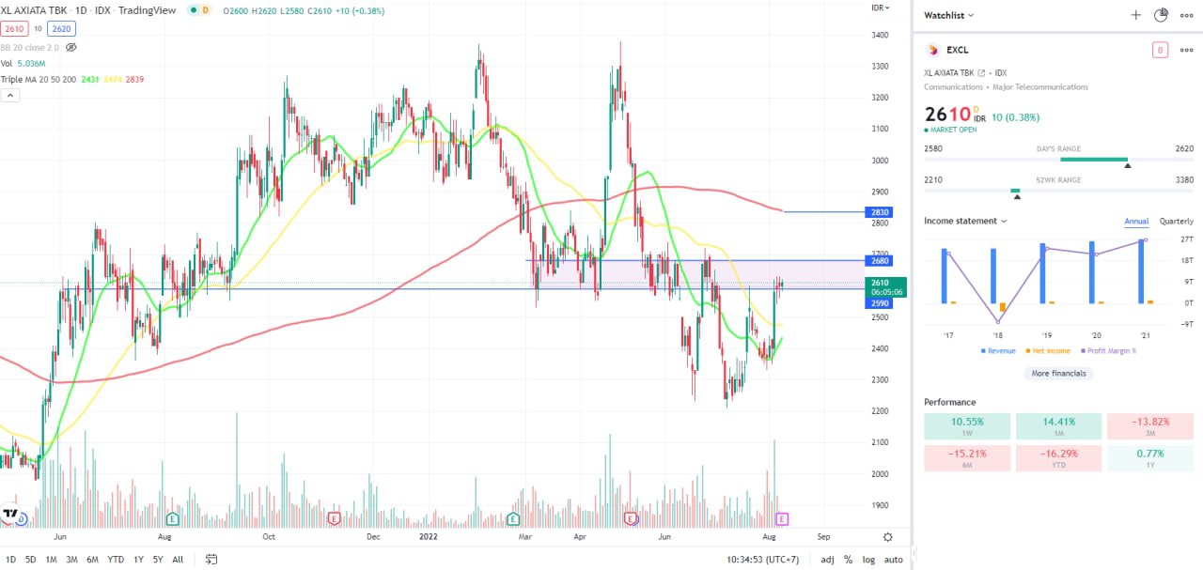Click the TradingView logo on chart
Image resolution: width=1203 pixels, height=570 pixels.
10,515
